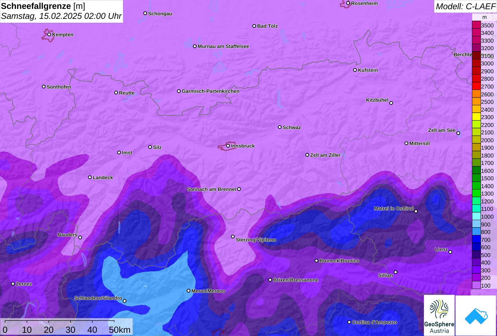
Task: Pick the Rosenheim marker circle
Action: tap(348, 3)
